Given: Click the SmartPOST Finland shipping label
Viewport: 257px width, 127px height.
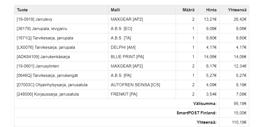Looking at the screenshot, I should tap(196, 113).
